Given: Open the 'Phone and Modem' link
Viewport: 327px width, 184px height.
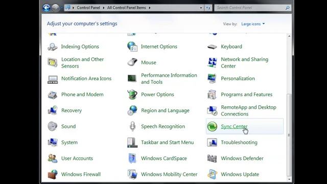Looking at the screenshot, I should [82, 95].
